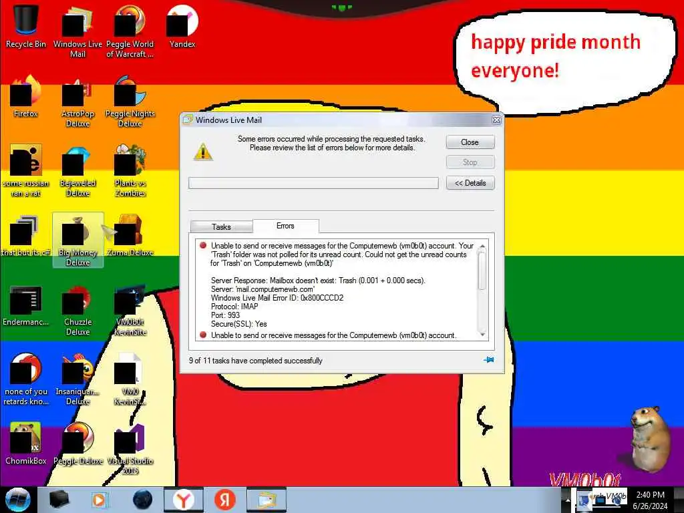Select the first red error entry icon
Image resolution: width=684 pixels, height=513 pixels.
(x=203, y=245)
